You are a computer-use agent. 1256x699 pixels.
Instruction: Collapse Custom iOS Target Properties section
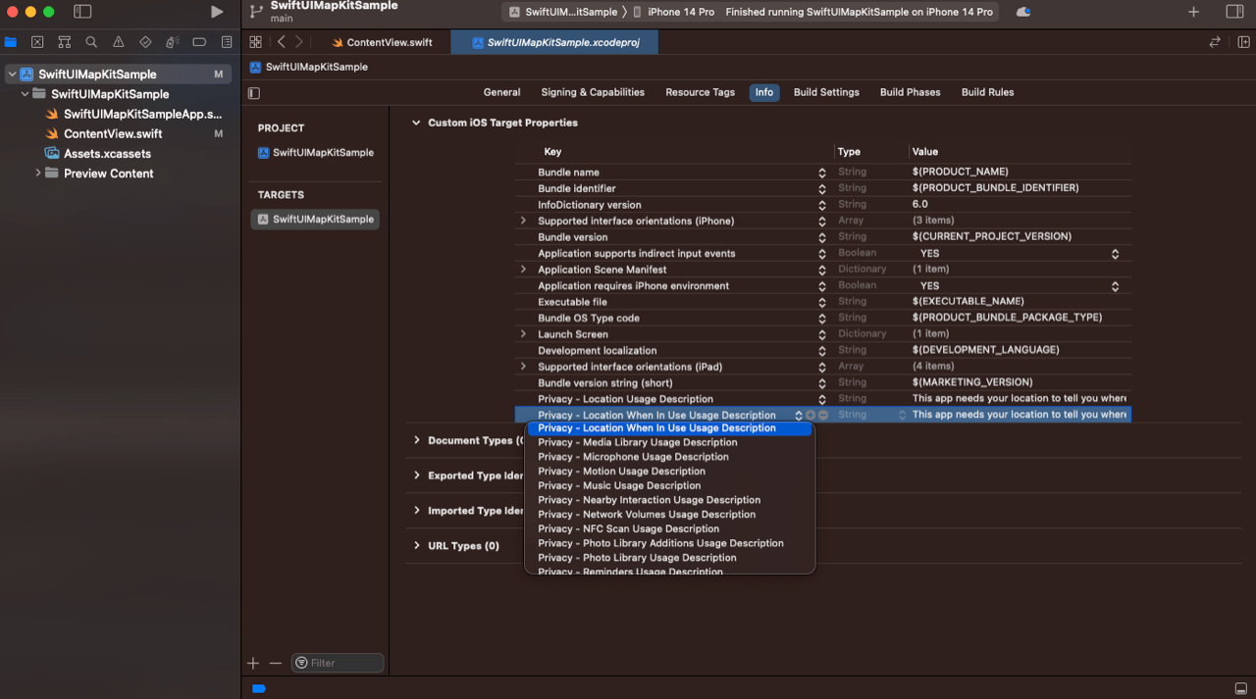pos(416,124)
